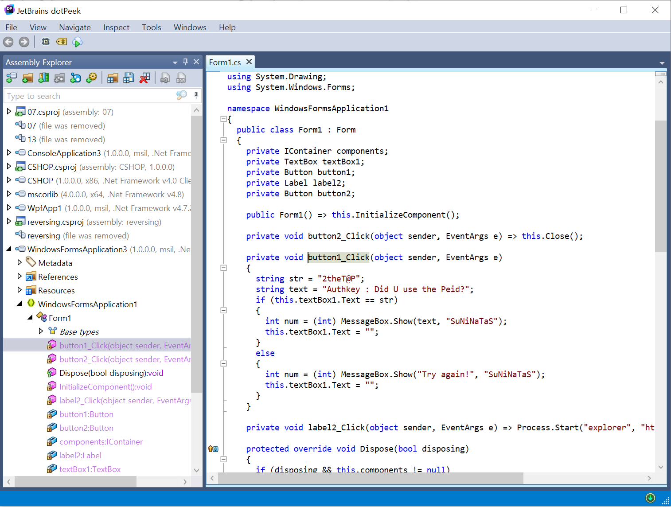Click the magnifier icon in search box

[181, 95]
